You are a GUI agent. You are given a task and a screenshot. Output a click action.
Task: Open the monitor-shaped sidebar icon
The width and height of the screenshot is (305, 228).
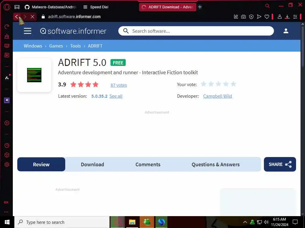click(x=7, y=46)
